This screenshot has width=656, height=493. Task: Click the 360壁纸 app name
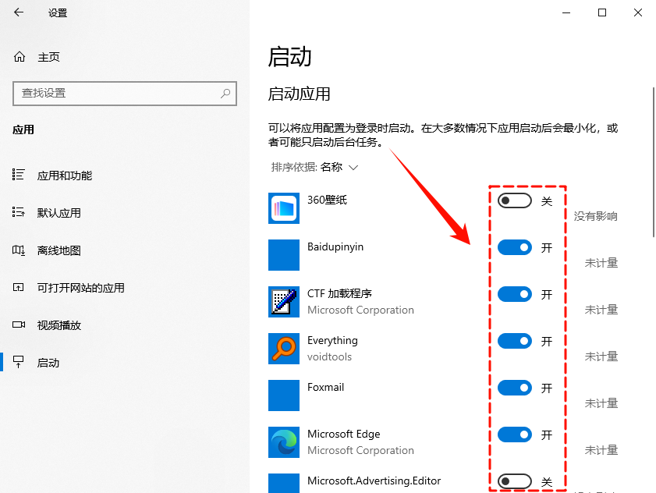pyautogui.click(x=327, y=200)
